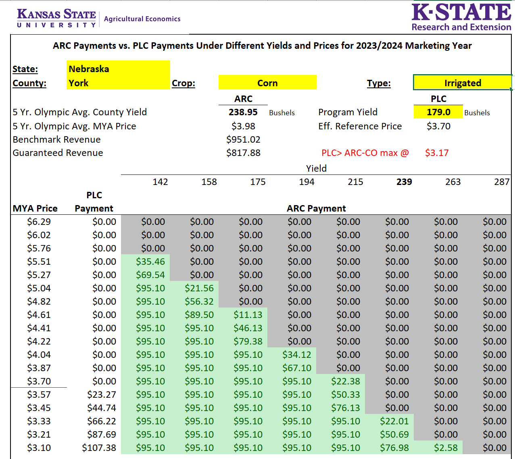Select the 238.95 county yield value
Viewport: 515px width, 459px height.
point(243,112)
